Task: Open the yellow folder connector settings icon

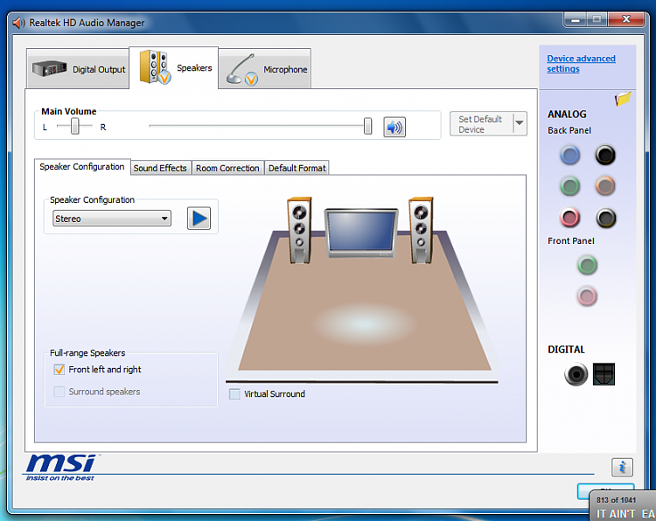Action: click(x=623, y=99)
